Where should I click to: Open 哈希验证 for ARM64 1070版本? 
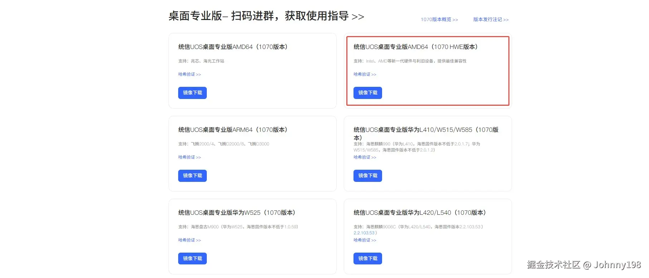190,157
